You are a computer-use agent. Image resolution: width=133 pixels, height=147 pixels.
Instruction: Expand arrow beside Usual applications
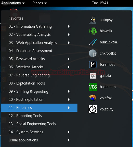pos(69,140)
